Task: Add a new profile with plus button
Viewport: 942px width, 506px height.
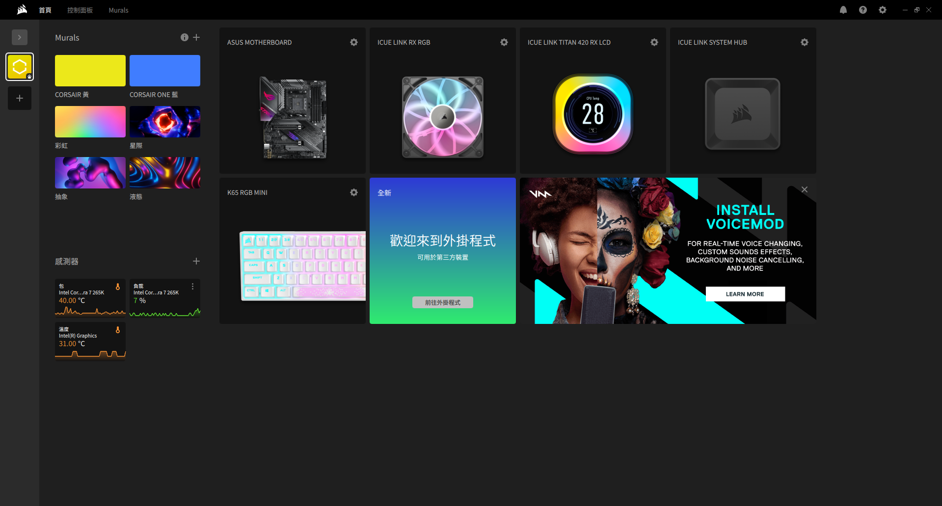Action: (x=20, y=98)
